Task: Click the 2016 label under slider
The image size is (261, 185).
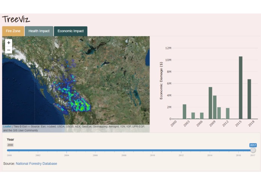Action: [x=238, y=155]
